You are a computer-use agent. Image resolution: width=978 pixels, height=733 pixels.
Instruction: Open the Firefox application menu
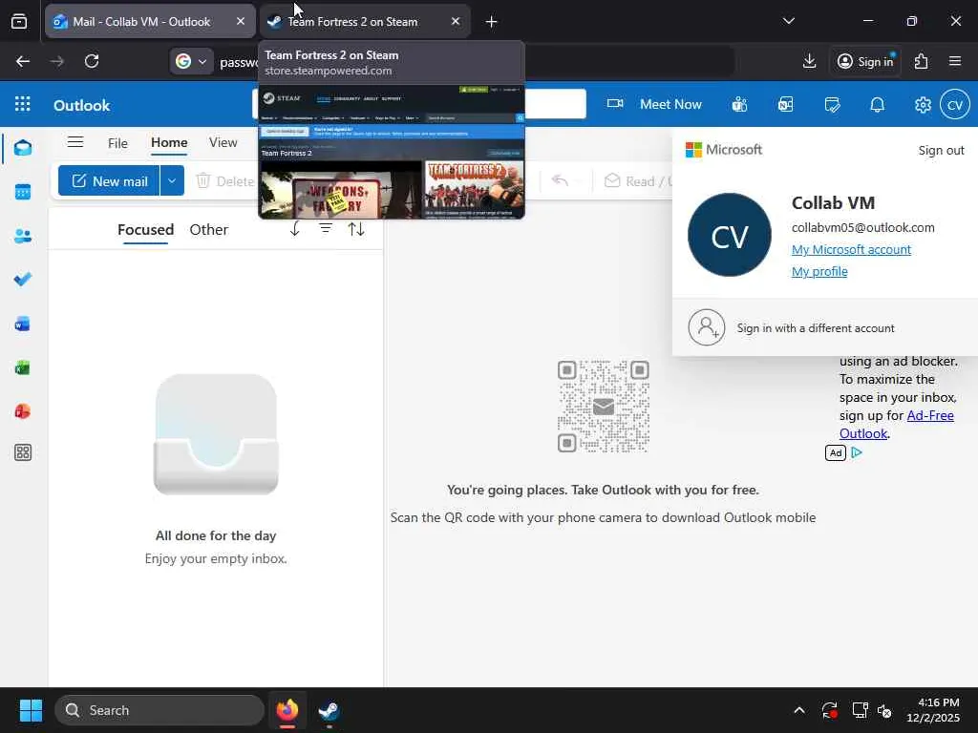coord(955,61)
